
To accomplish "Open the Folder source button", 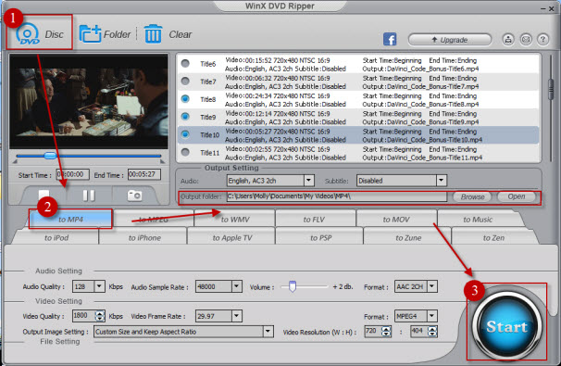I will click(105, 34).
